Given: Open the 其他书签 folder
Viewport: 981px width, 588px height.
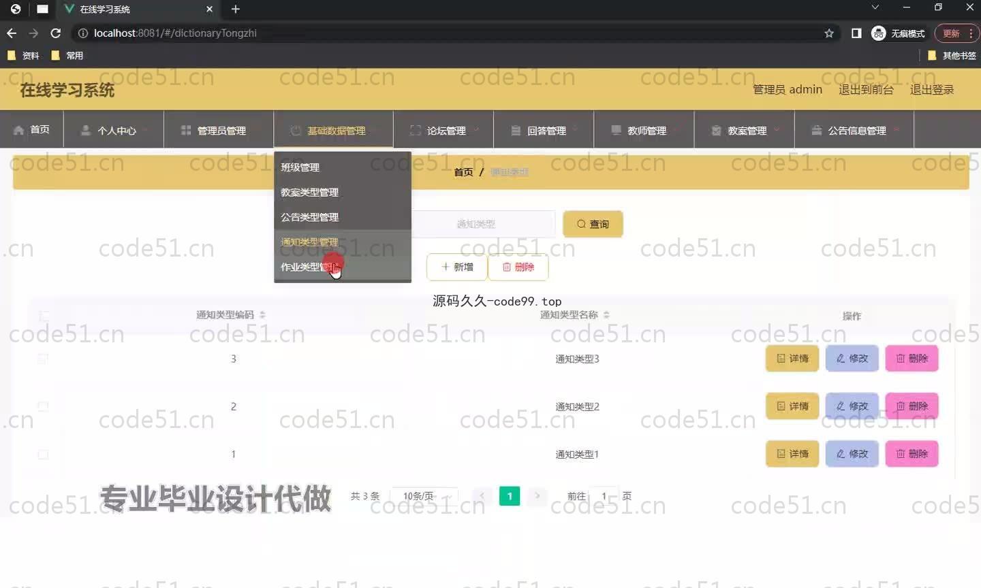Looking at the screenshot, I should coord(952,56).
